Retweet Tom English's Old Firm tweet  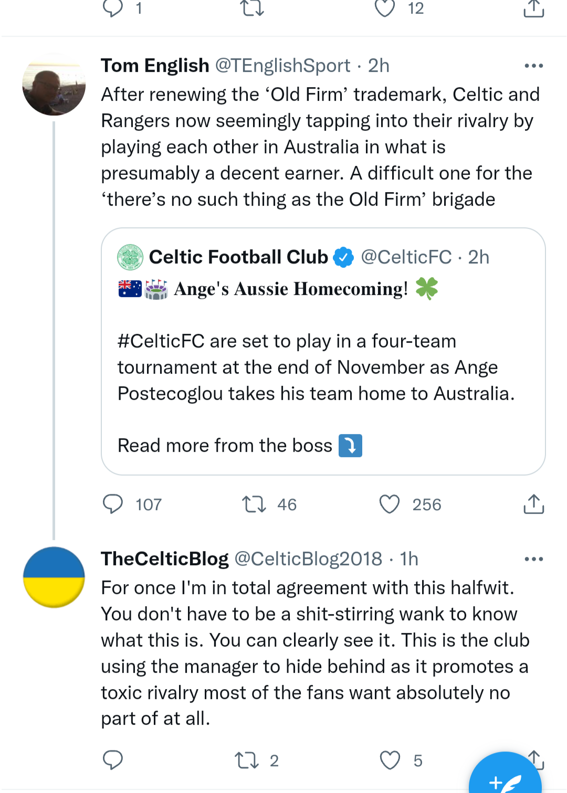pyautogui.click(x=254, y=504)
